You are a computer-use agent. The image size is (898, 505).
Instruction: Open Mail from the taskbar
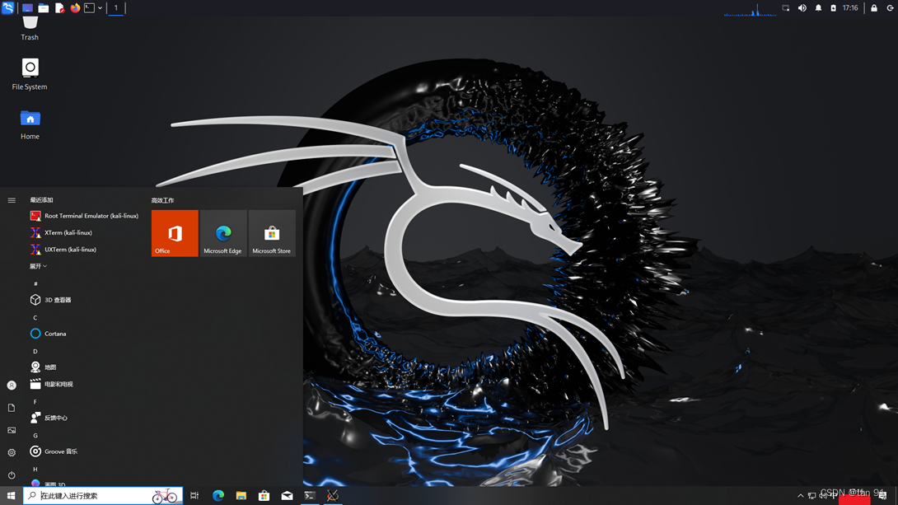pos(287,496)
